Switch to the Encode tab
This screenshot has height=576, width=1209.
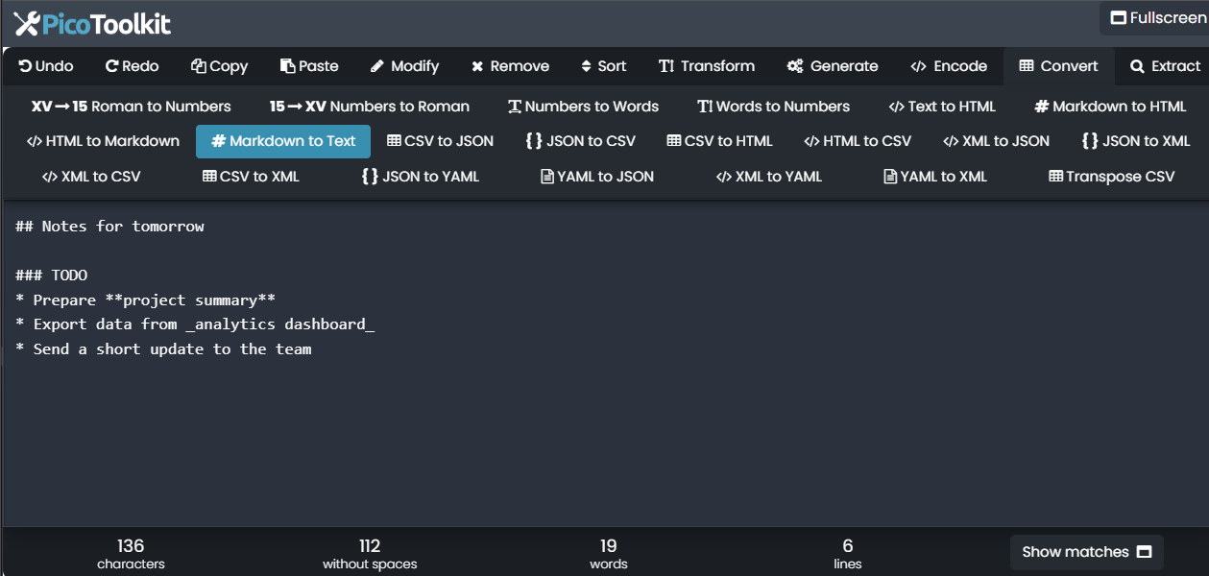(949, 66)
